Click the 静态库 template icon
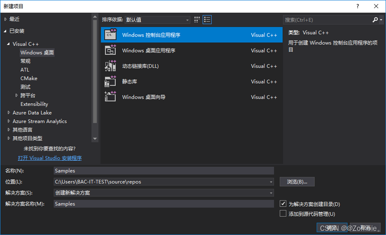Image resolution: width=386 pixels, height=235 pixels. click(110, 81)
